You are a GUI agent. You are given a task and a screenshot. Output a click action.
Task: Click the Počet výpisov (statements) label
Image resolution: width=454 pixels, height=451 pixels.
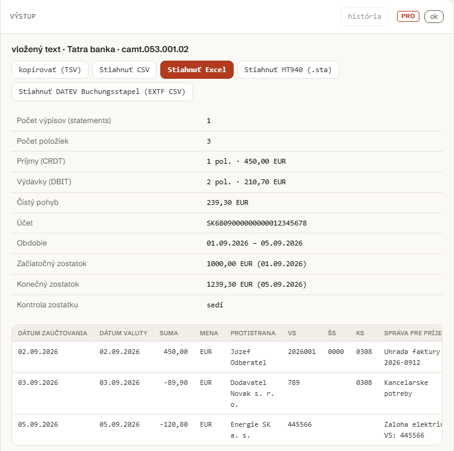point(64,121)
